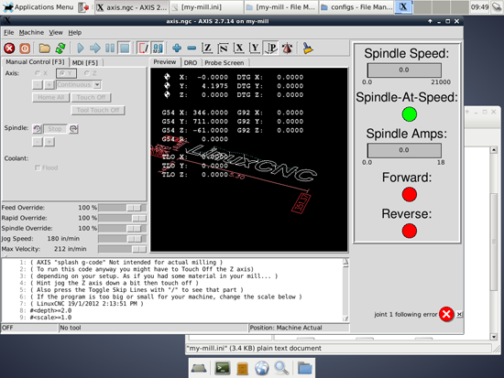The height and width of the screenshot is (378, 504).
Task: Start the spindle counterclockwise
Action: pos(37,129)
